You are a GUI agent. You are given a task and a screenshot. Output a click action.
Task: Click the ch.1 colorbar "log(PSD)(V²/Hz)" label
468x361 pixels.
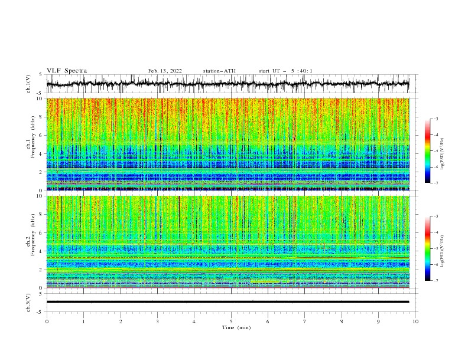pyautogui.click(x=443, y=154)
